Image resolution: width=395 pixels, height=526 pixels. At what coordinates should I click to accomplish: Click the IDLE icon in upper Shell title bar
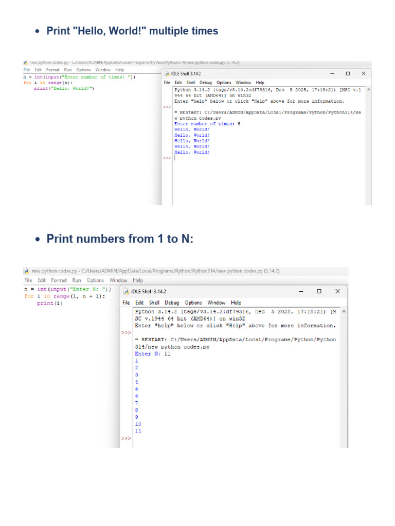[167, 73]
